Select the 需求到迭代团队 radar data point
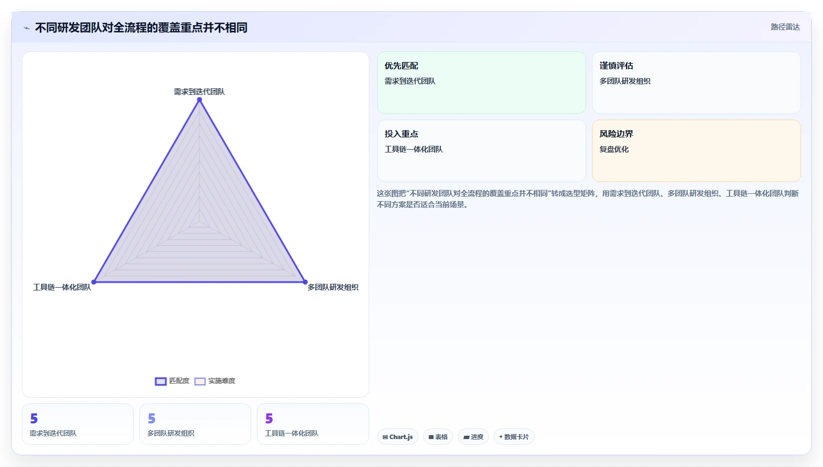Image resolution: width=823 pixels, height=467 pixels. point(199,99)
